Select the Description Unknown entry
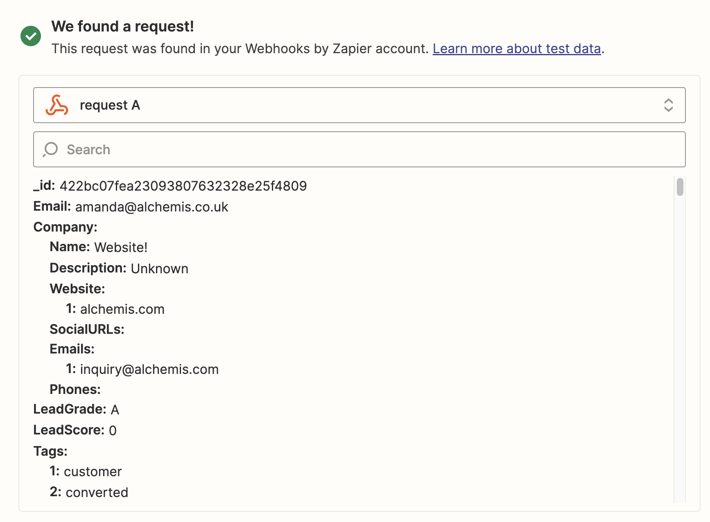This screenshot has height=522, width=710. pos(119,268)
